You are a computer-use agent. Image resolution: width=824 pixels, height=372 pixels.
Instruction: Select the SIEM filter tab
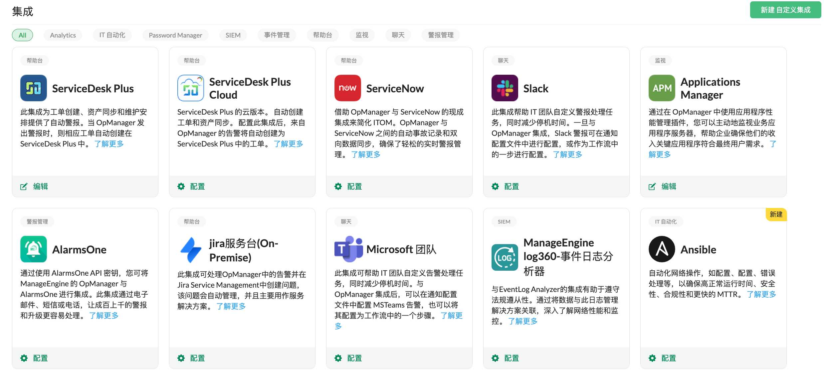click(233, 35)
